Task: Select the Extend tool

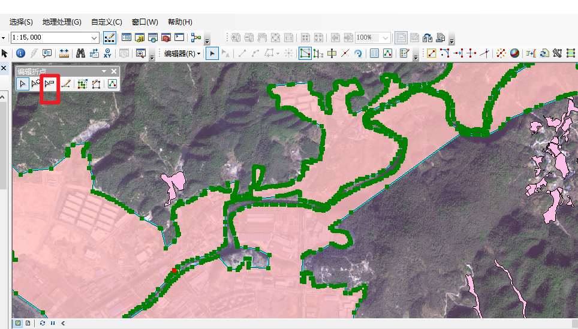Action: click(458, 53)
